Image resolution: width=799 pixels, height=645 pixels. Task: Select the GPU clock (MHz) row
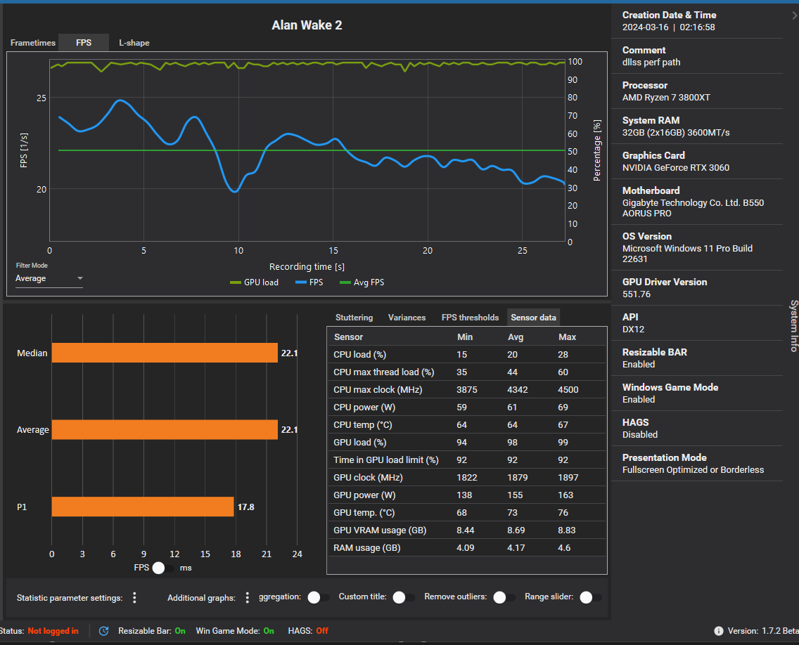click(x=467, y=478)
